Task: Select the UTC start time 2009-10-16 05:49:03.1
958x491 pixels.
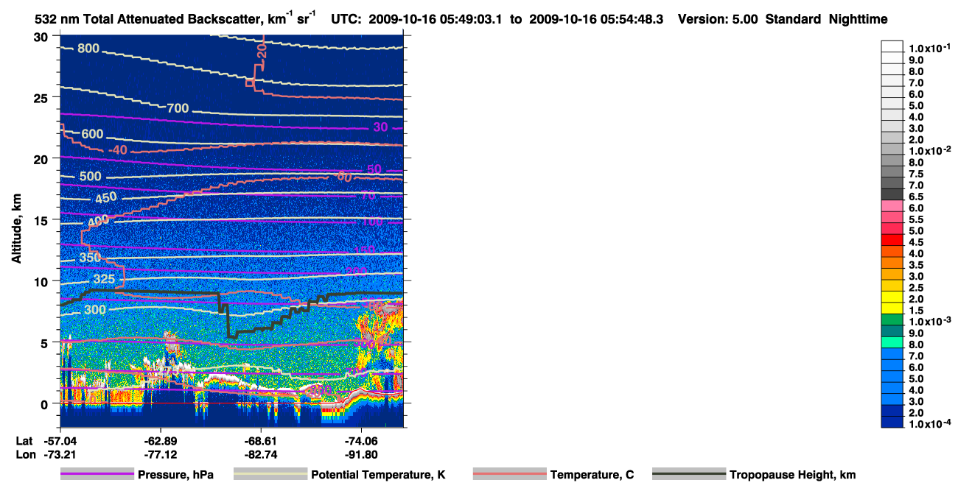Action: 437,19
